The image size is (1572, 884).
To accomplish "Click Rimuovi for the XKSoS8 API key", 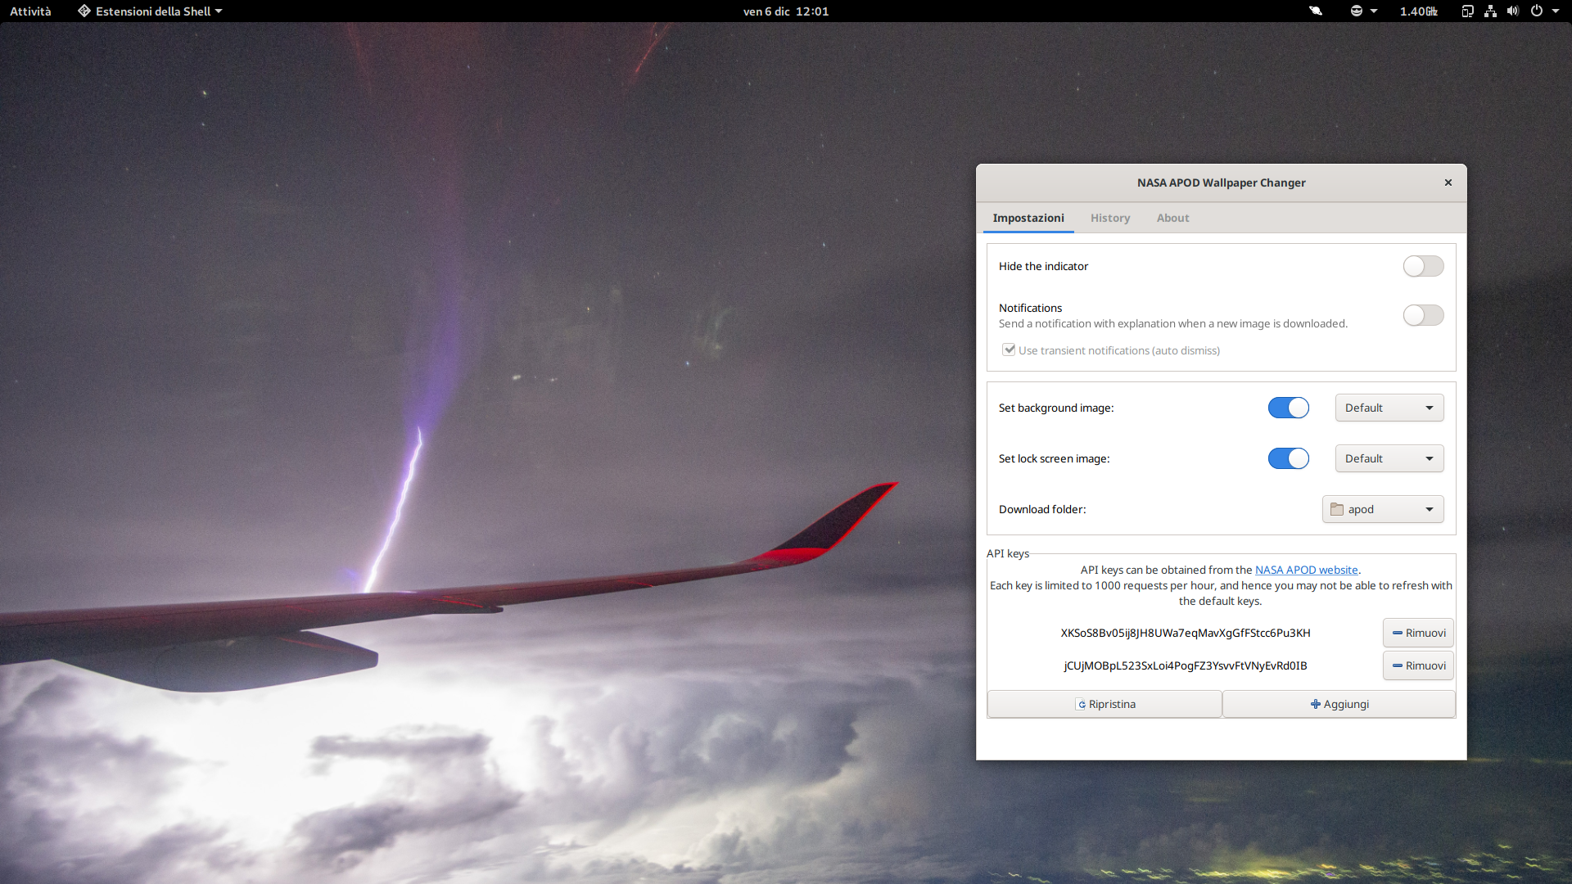I will pyautogui.click(x=1418, y=633).
